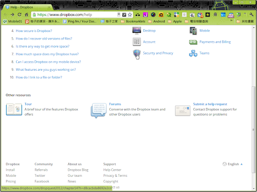This screenshot has height=192, width=257.
Task: Open 'What features are you guys working on?'
Action: point(46,70)
